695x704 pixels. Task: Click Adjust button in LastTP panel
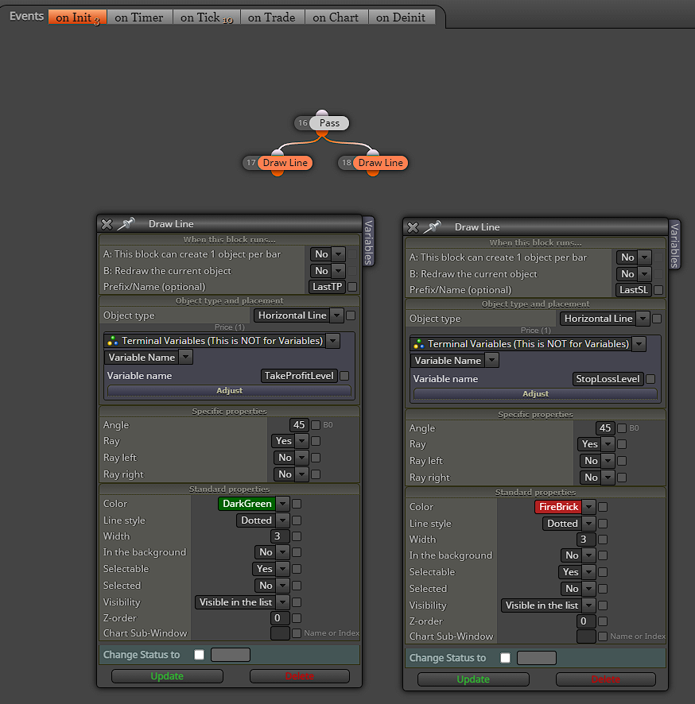[229, 391]
